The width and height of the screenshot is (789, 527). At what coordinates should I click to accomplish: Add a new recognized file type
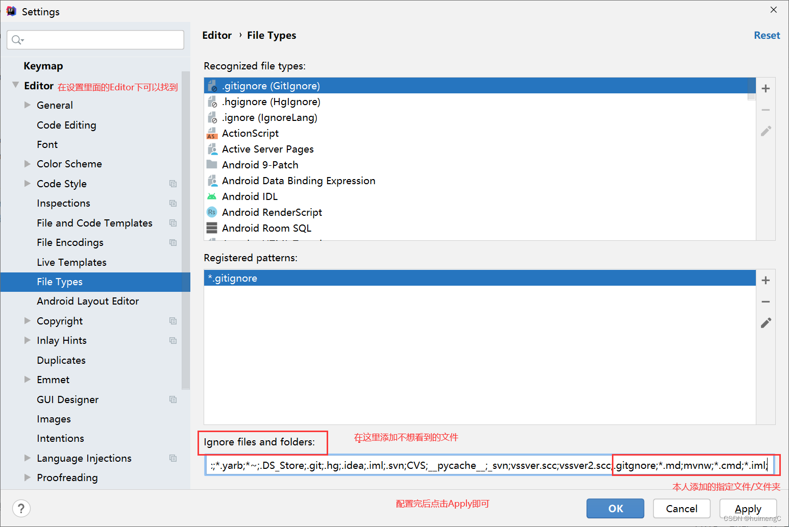(x=766, y=88)
